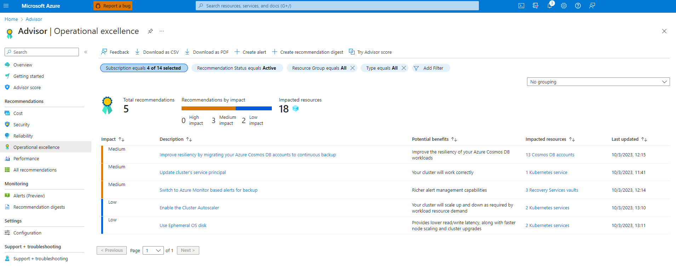Open the Directories and subscriptions filter icon
Image resolution: width=676 pixels, height=267 pixels.
coord(535,6)
